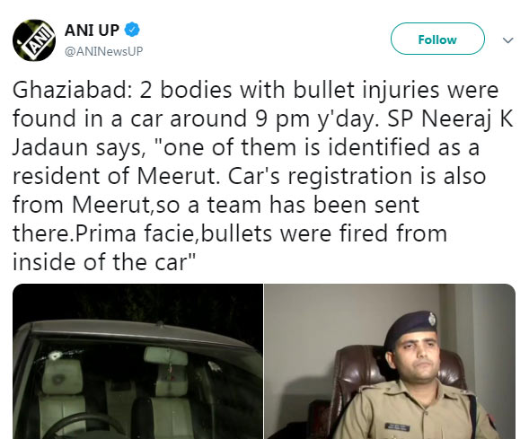Click the officer's cap badge in photo
Screen dimensions: 529x439
click(x=432, y=319)
